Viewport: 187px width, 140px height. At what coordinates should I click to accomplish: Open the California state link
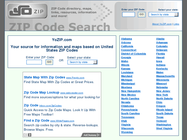pos(127,46)
